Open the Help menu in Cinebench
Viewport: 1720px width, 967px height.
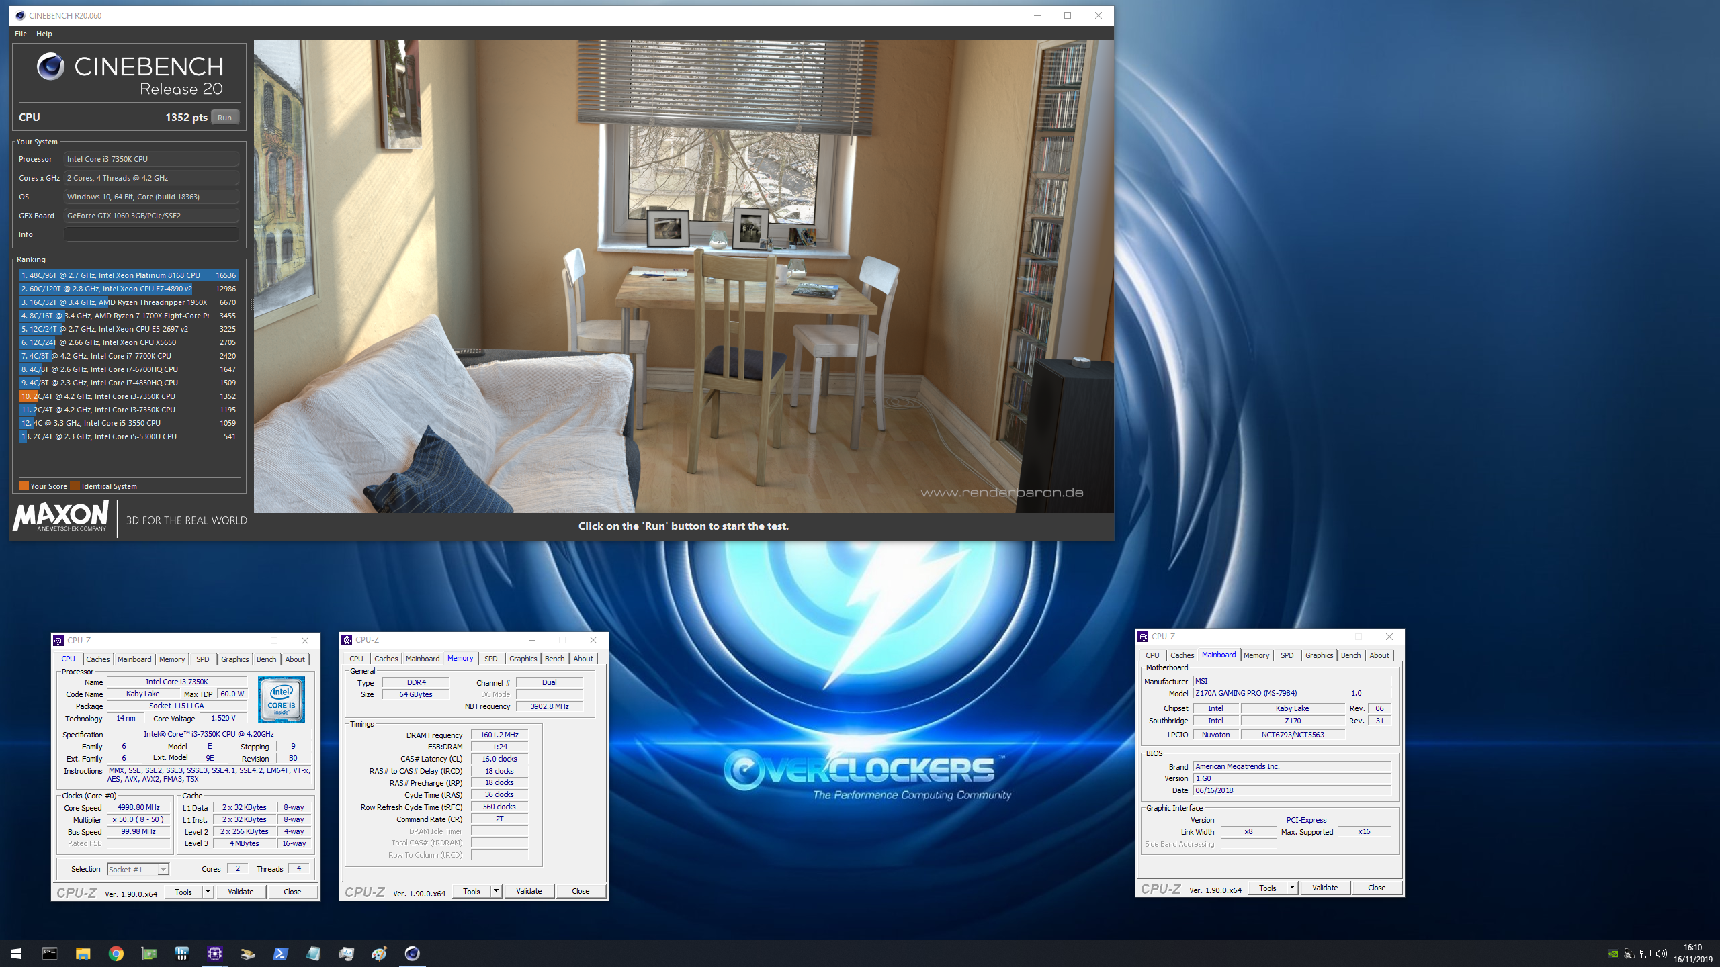[x=44, y=34]
